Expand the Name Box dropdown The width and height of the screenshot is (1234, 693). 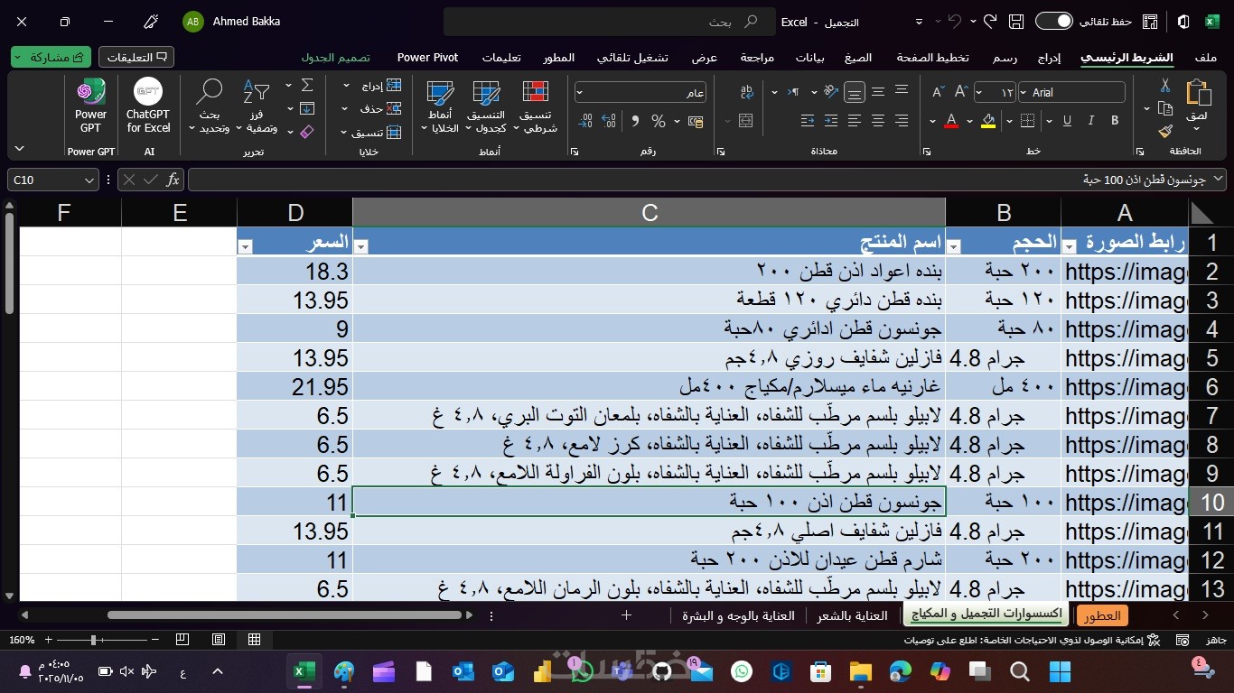(x=89, y=180)
